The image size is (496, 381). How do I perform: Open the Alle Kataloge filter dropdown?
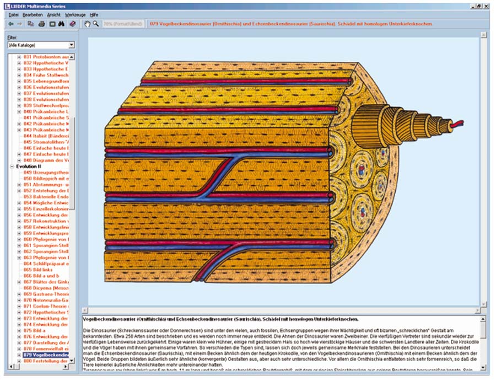click(71, 45)
